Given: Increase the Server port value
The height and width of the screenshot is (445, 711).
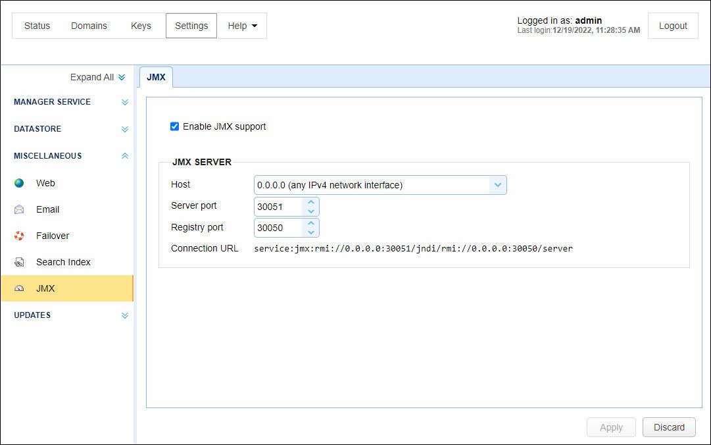Looking at the screenshot, I should (x=311, y=202).
